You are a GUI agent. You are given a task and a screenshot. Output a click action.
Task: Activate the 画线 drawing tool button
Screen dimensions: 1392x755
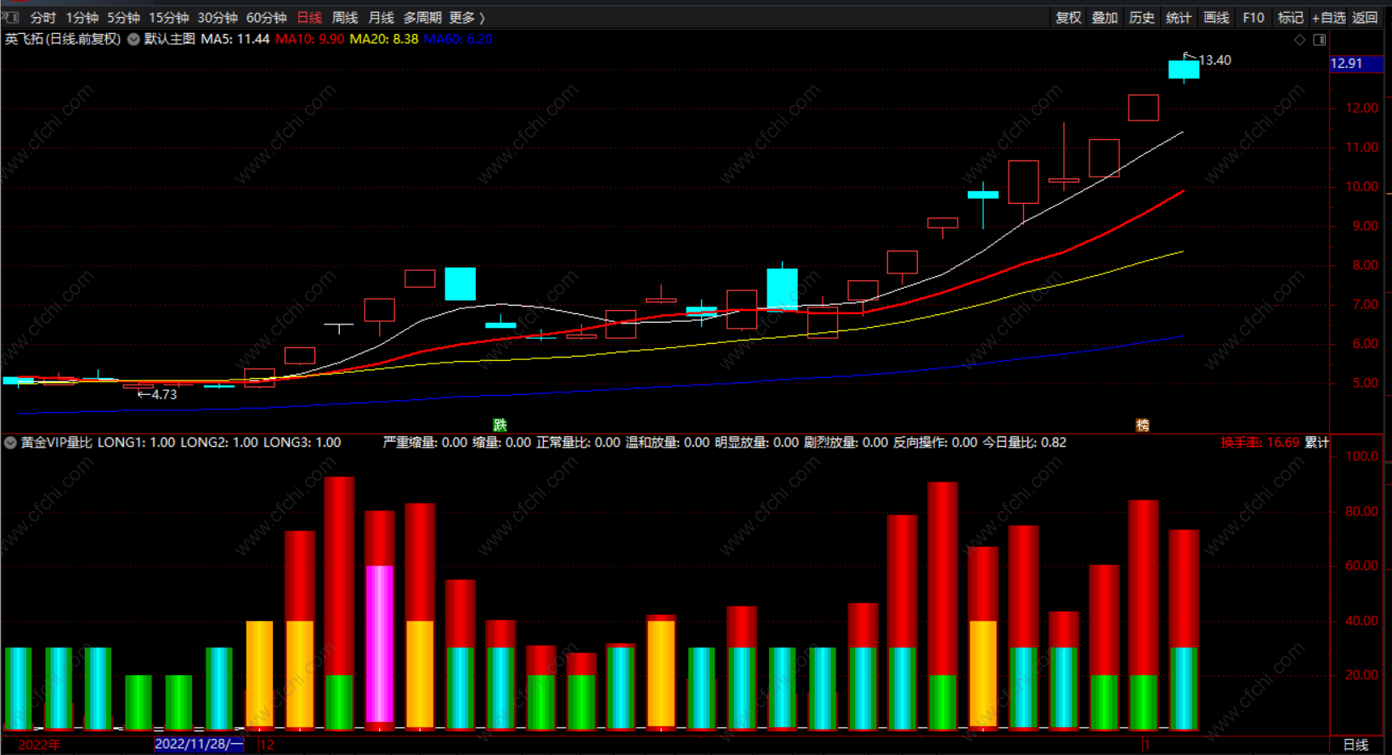click(1216, 18)
